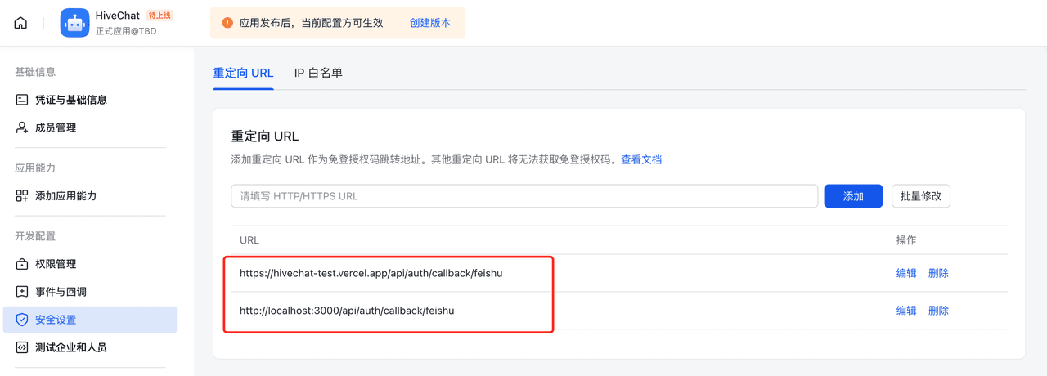Click the 批量修改 button
Image resolution: width=1047 pixels, height=376 pixels.
[921, 196]
